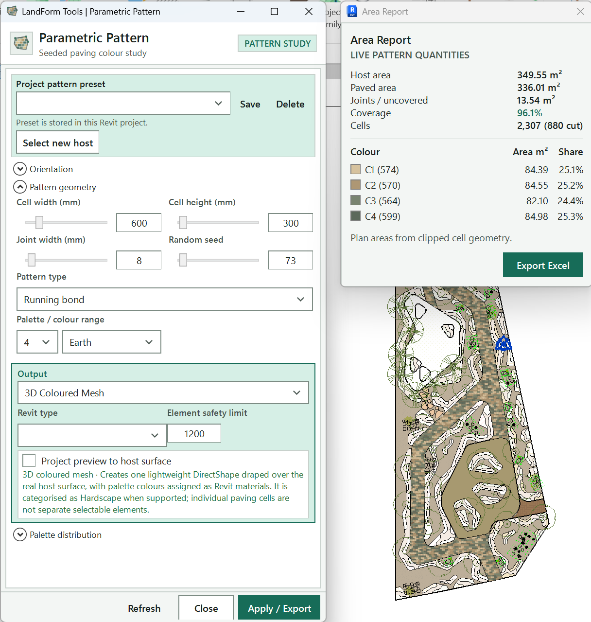Viewport: 591px width, 622px height.
Task: Click the Cells value 2,307 (880 cut)
Action: pos(550,125)
